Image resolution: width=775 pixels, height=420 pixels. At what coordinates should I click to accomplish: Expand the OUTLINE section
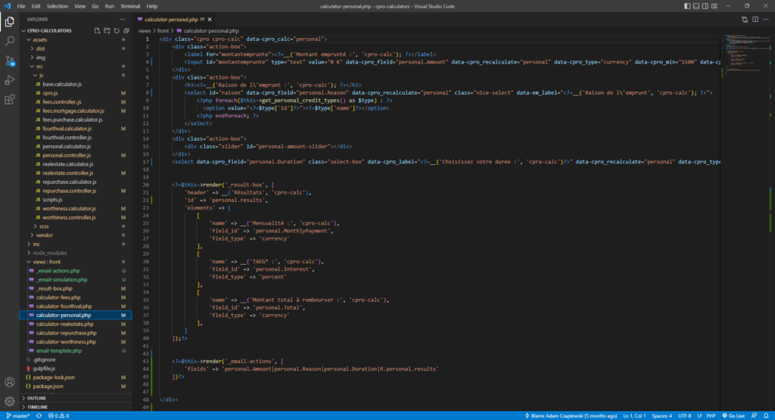[76, 398]
